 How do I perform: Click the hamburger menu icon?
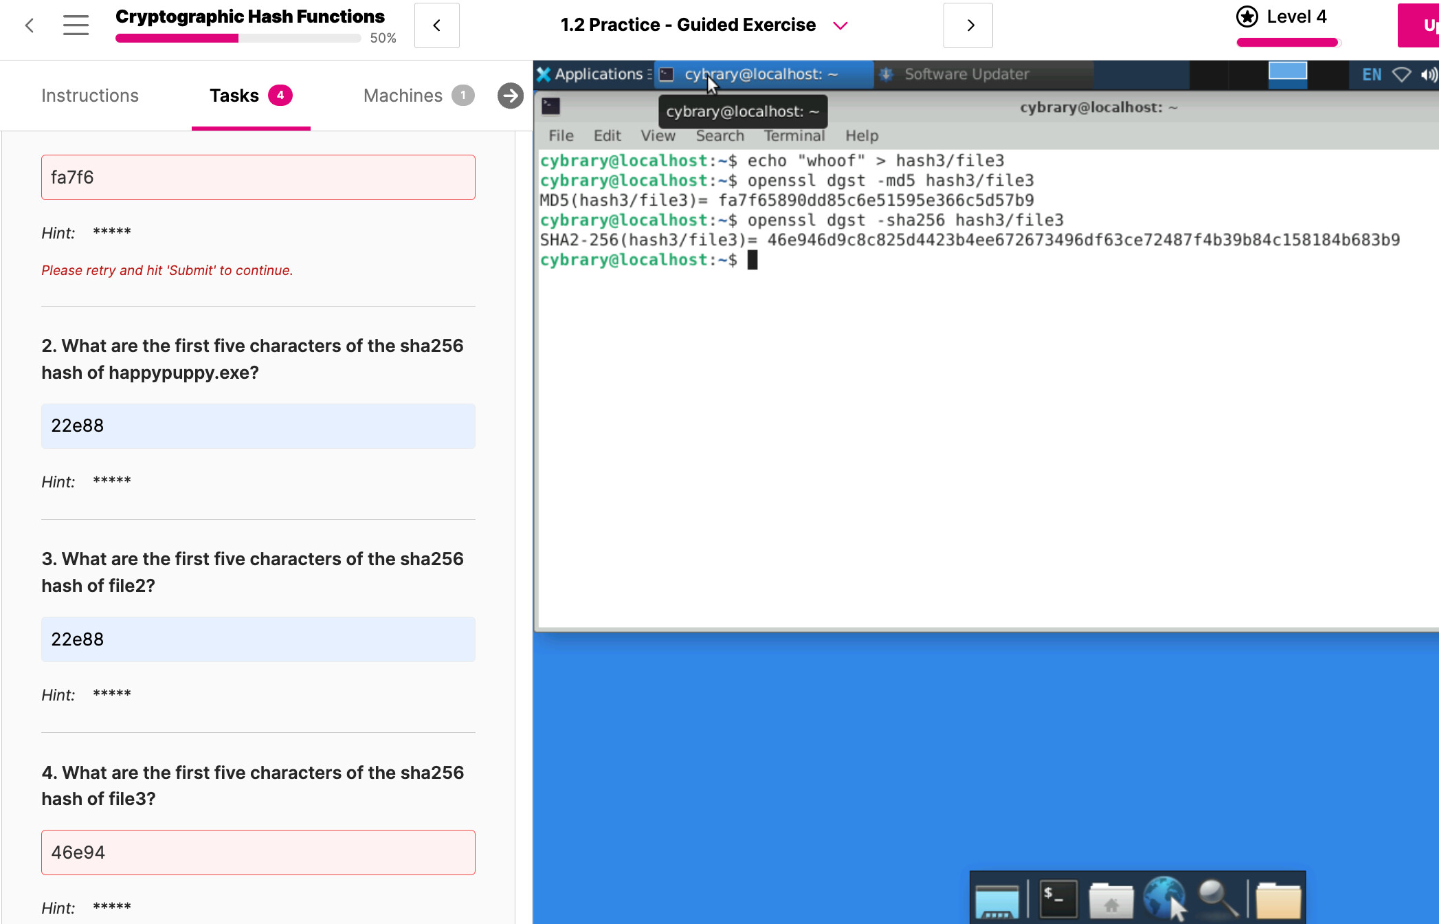click(76, 25)
